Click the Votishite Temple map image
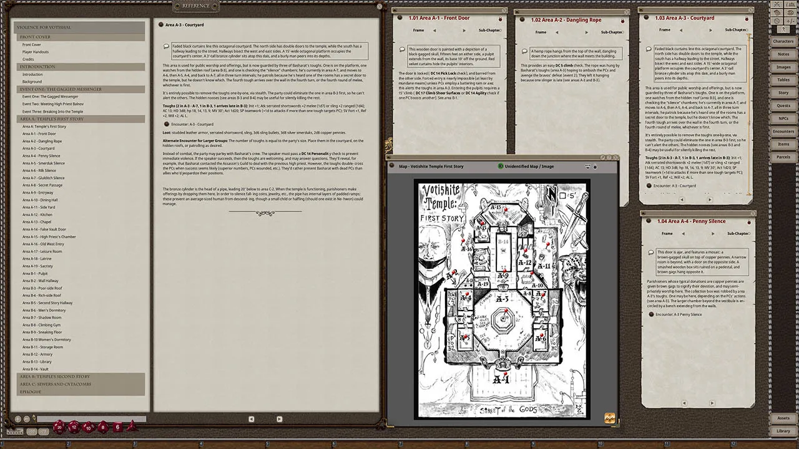The image size is (799, 449). pyautogui.click(x=502, y=299)
